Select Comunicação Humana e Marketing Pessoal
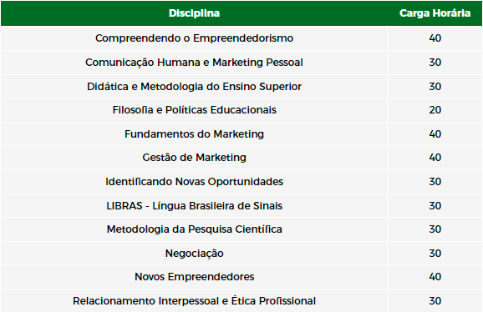 pyautogui.click(x=194, y=63)
